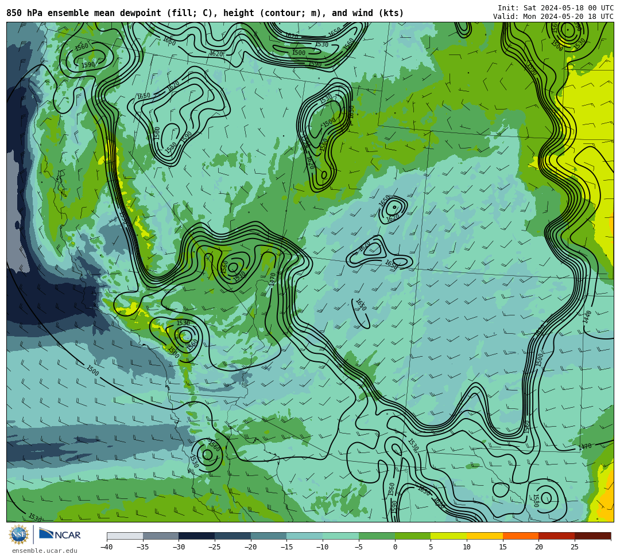The image size is (620, 558).
Task: Open the ensemble.ucar.edu link text
Action: click(x=44, y=551)
